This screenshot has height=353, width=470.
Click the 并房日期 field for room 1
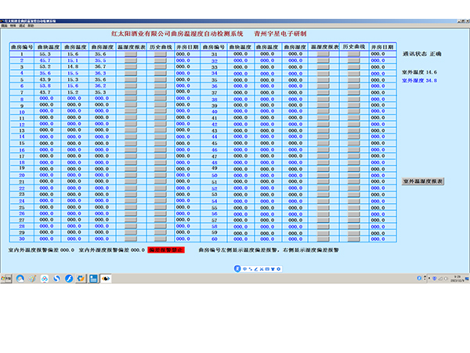(x=183, y=53)
